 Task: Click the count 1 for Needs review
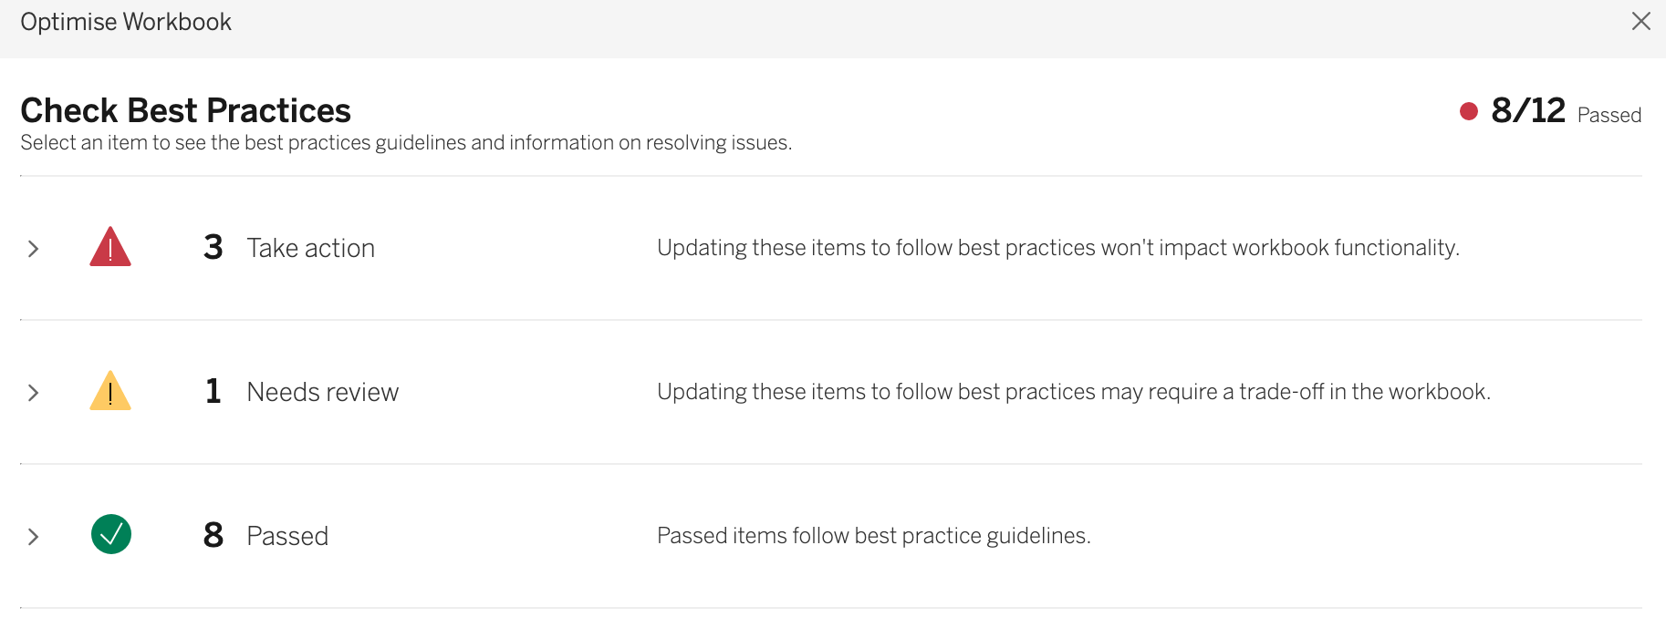(x=213, y=391)
